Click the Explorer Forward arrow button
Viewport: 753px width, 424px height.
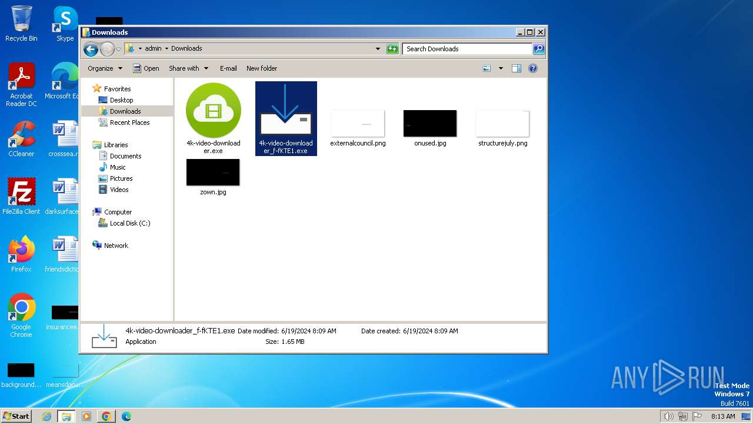click(107, 49)
